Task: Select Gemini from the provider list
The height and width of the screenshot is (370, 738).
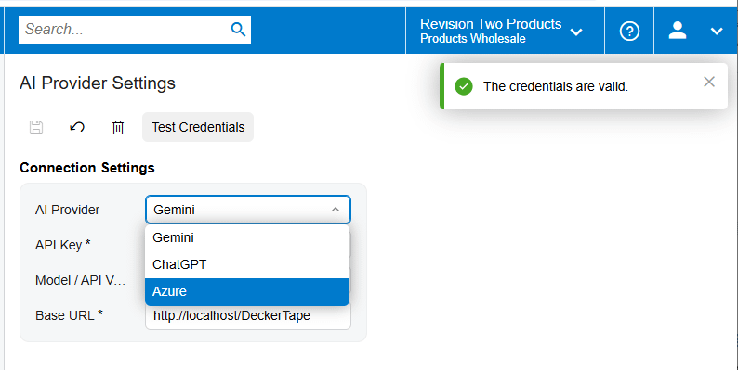Action: coord(247,237)
